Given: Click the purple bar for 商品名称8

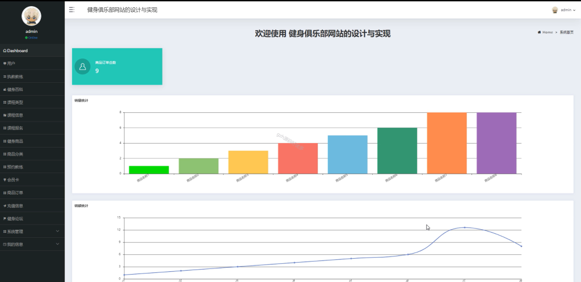Looking at the screenshot, I should pos(496,143).
